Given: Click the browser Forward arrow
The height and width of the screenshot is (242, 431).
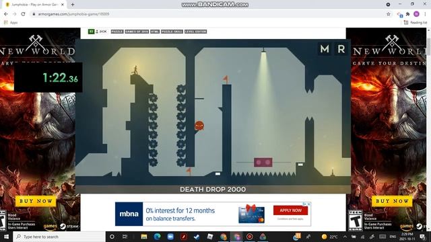Looking at the screenshot, I should (x=14, y=14).
